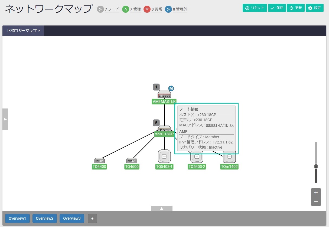329x227 pixels.
Task: Select the TQ4600 access point icon
Action: [x=132, y=161]
